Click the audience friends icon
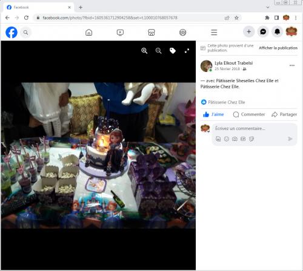The image size is (303, 271). [x=244, y=69]
